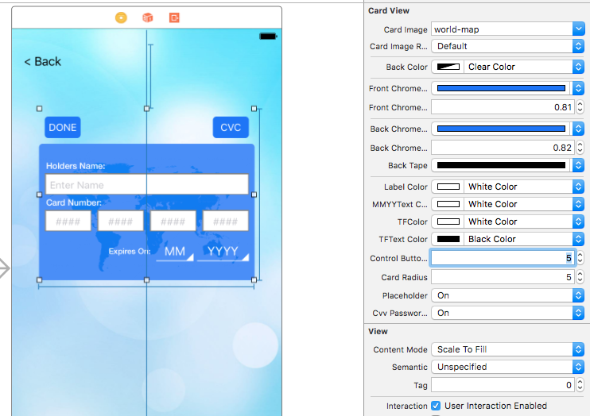Click the Back Color swatch
The width and height of the screenshot is (590, 416).
448,67
